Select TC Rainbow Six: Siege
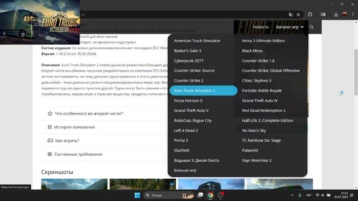This screenshot has height=201, width=358. [x=261, y=140]
